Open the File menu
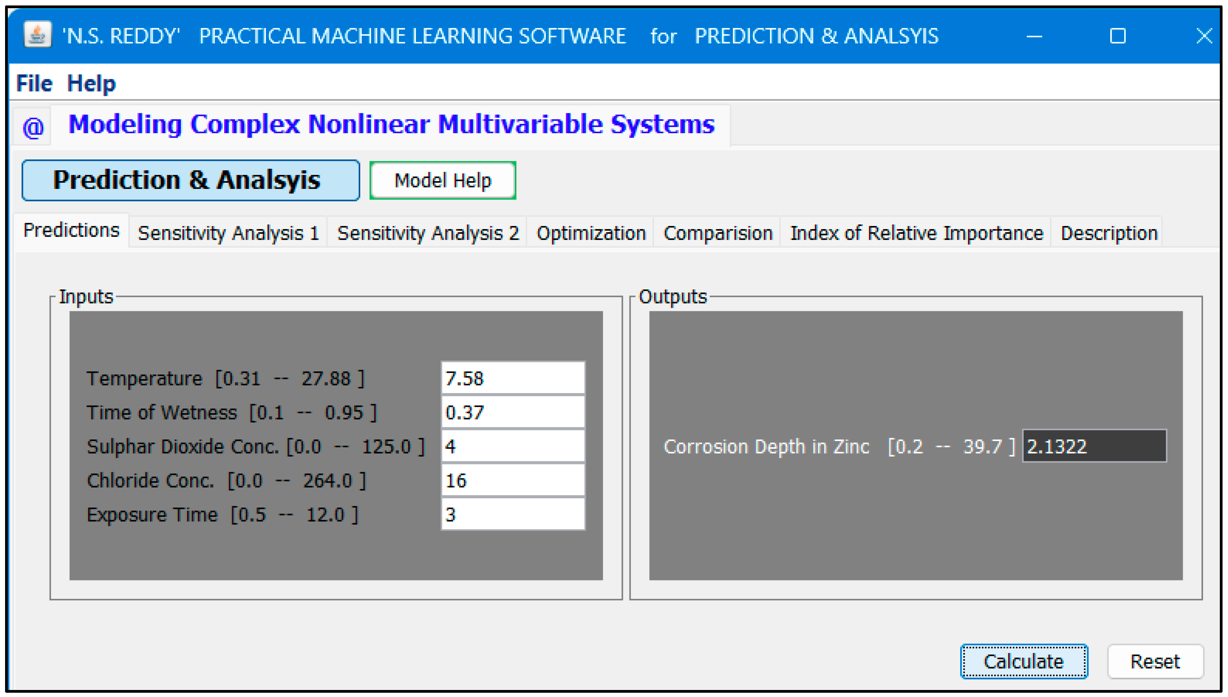This screenshot has height=697, width=1228. click(x=34, y=84)
